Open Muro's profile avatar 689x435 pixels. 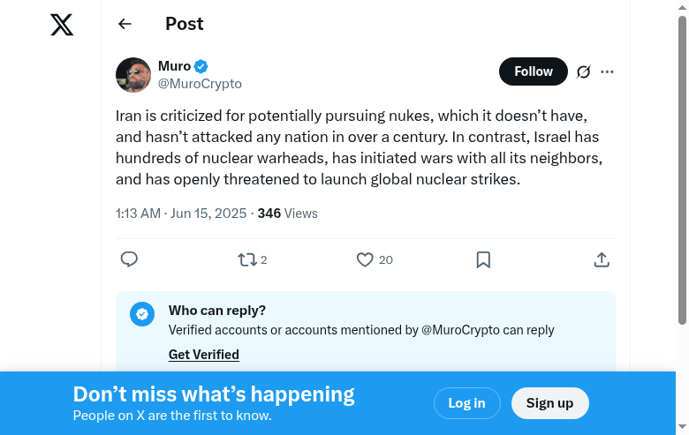(x=133, y=75)
